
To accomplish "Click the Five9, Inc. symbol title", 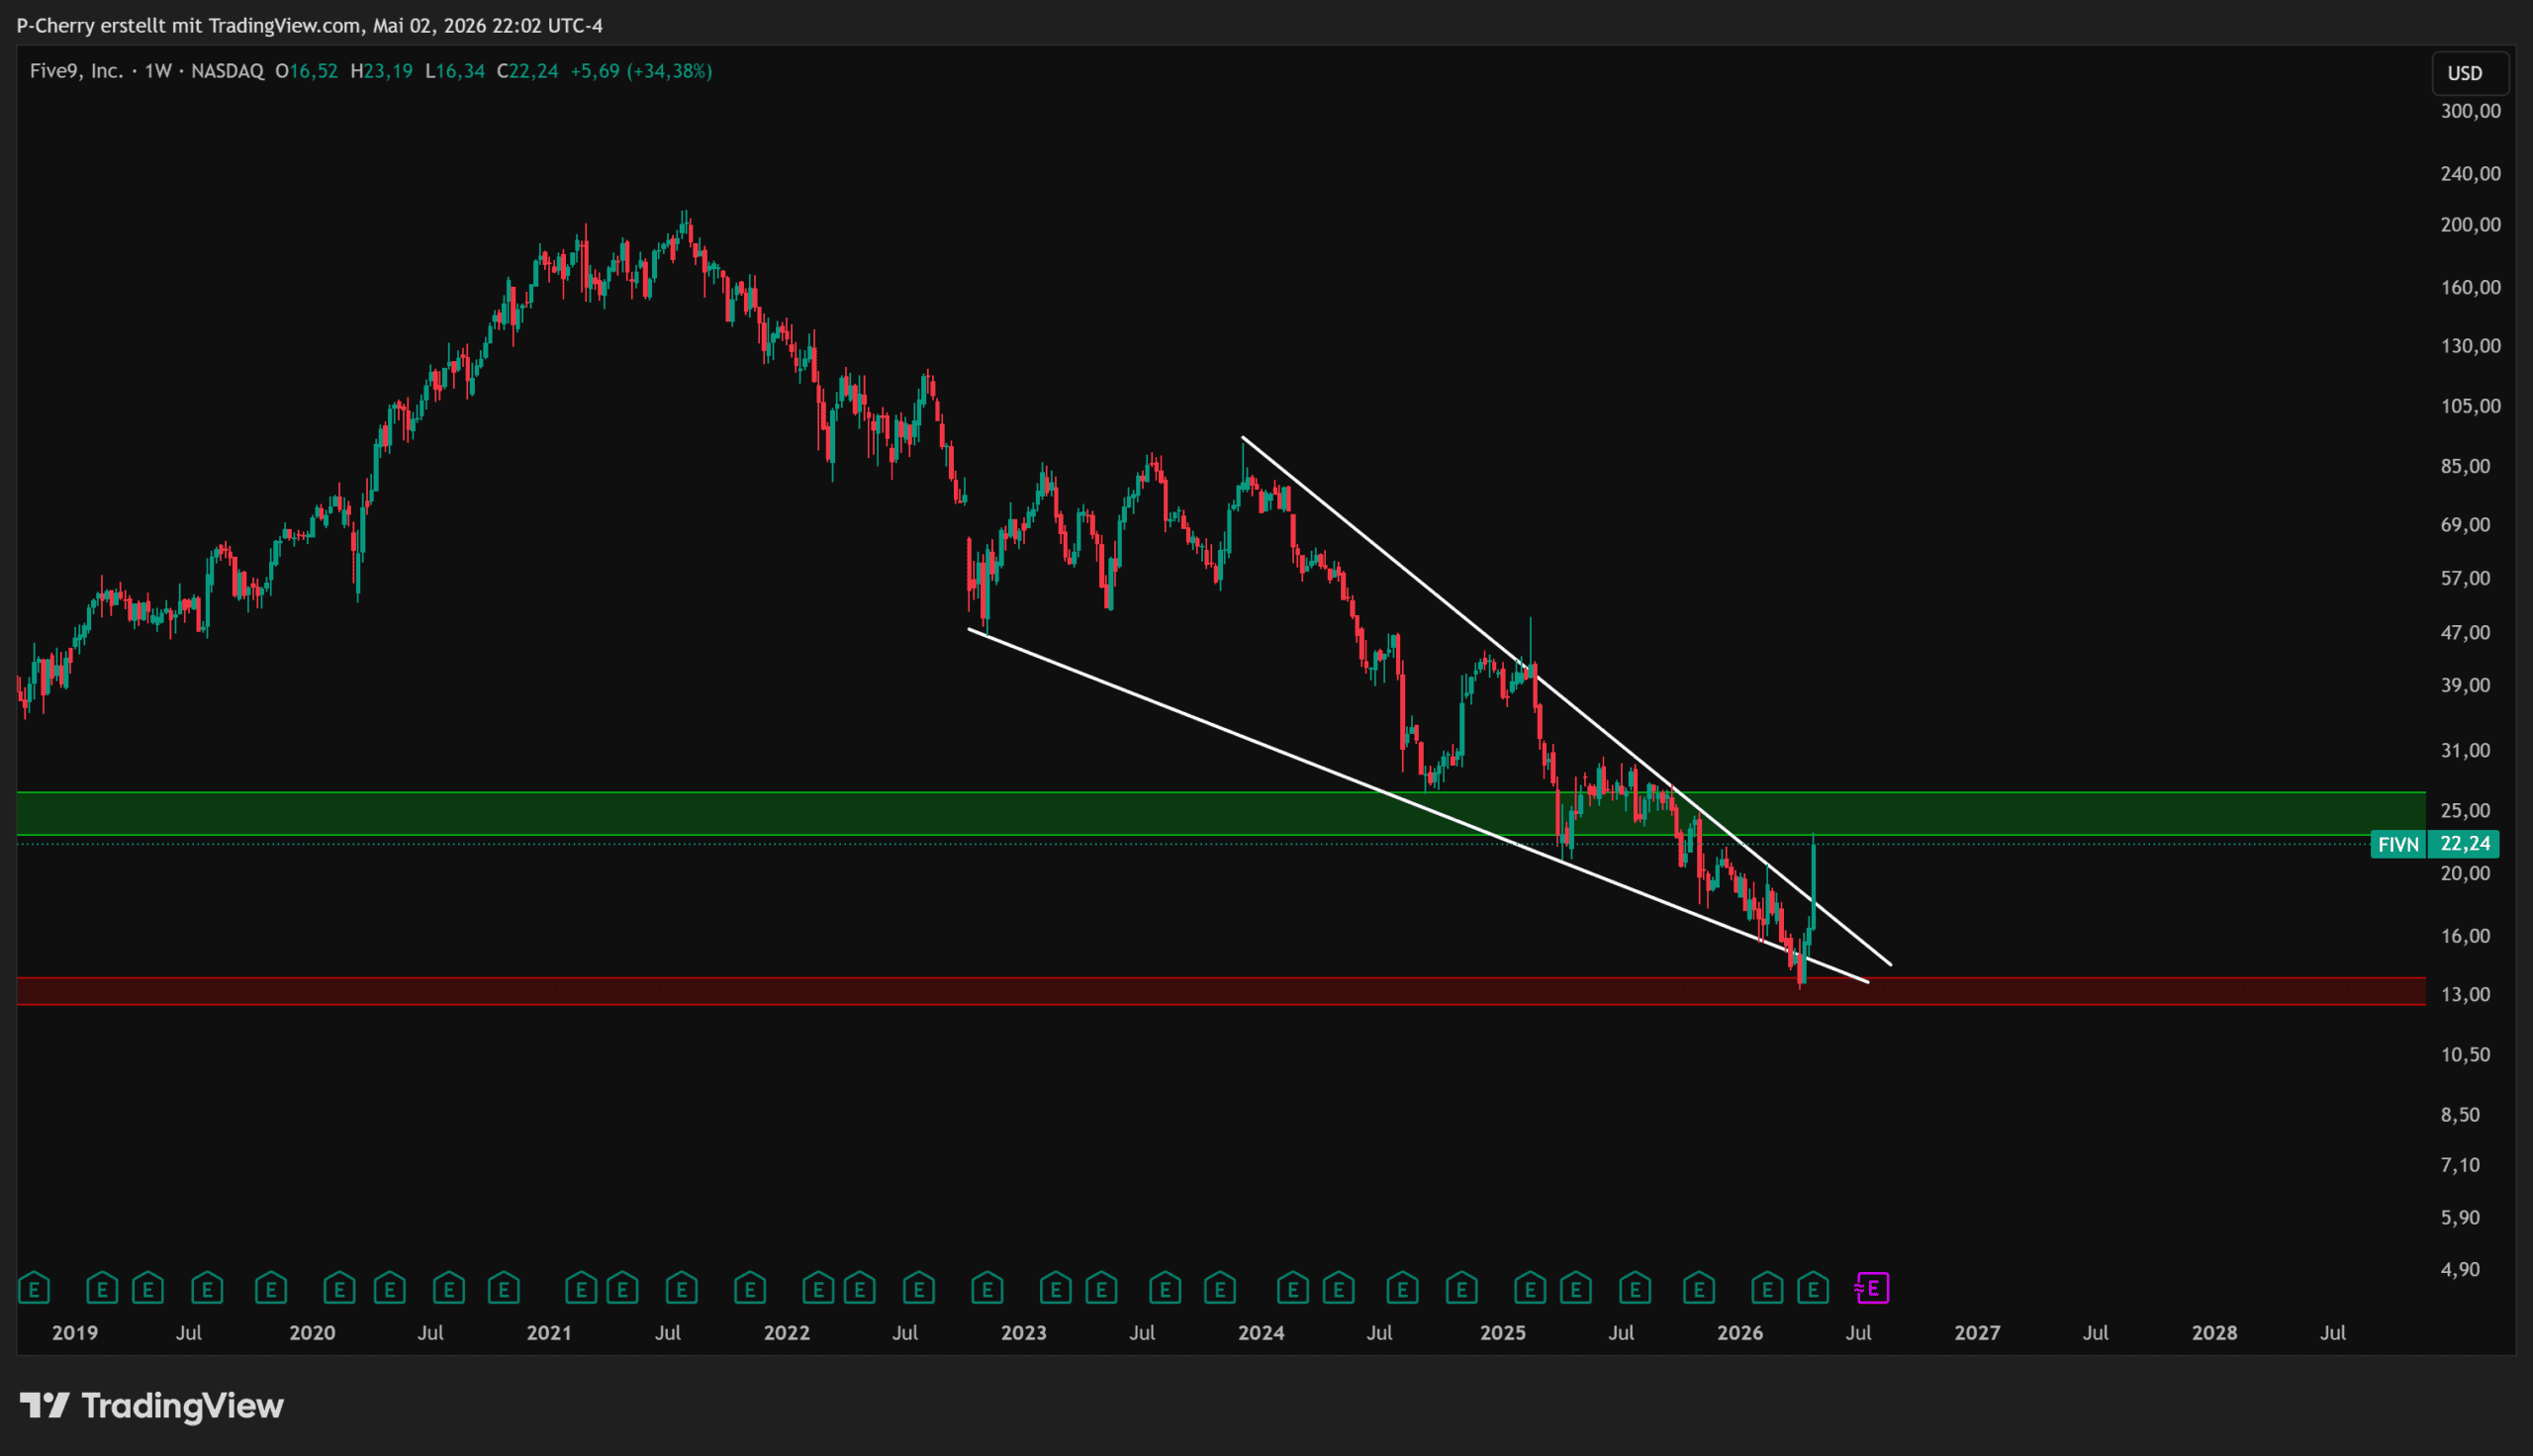I will click(76, 71).
